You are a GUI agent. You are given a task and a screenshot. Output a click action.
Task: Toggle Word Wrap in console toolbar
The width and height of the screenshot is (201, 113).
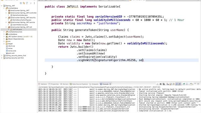pyautogui.click(x=174, y=84)
